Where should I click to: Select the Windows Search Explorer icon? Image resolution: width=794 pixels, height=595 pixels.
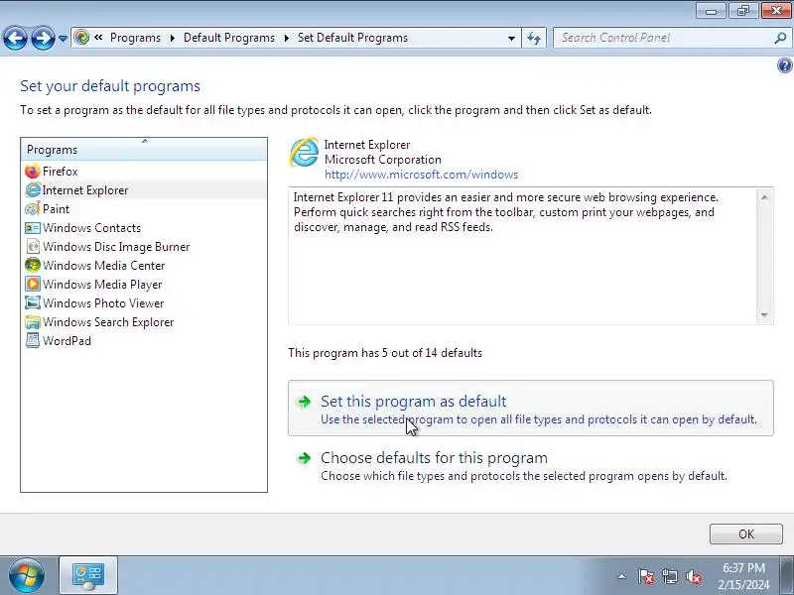tap(33, 321)
